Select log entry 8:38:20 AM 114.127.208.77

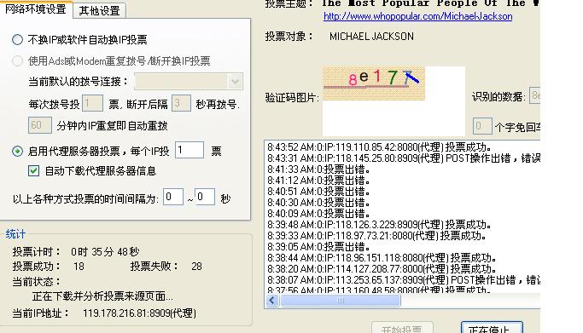(x=382, y=269)
